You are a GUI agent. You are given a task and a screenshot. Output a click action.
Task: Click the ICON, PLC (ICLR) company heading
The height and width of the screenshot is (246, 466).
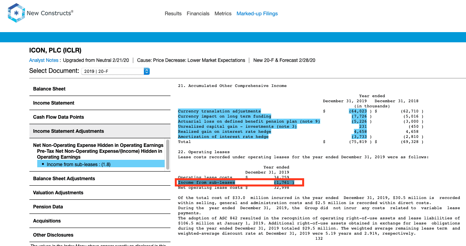pos(55,50)
